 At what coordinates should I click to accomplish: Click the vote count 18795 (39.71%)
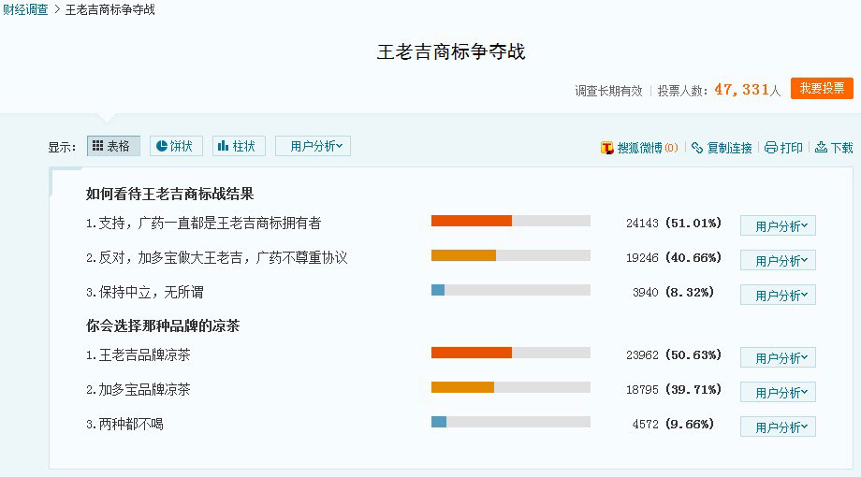673,389
